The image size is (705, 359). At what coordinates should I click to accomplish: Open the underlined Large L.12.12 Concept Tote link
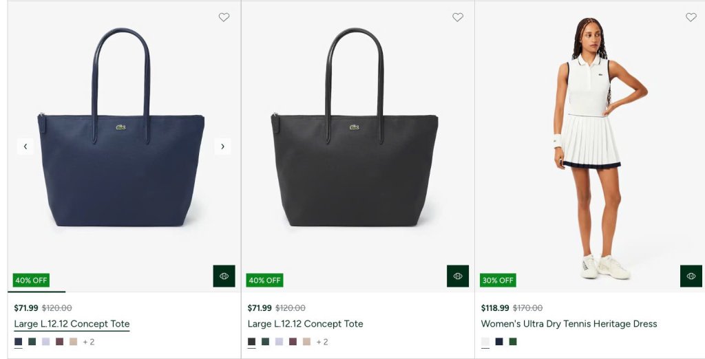click(x=72, y=324)
